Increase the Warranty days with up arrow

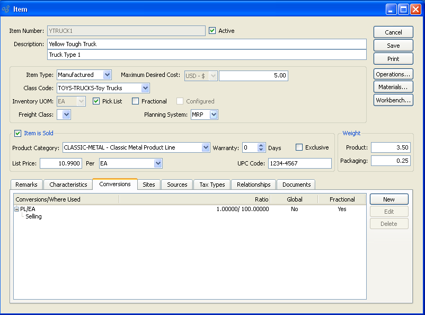point(261,145)
